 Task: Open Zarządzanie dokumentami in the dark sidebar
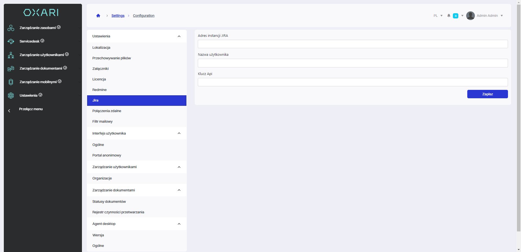(41, 68)
